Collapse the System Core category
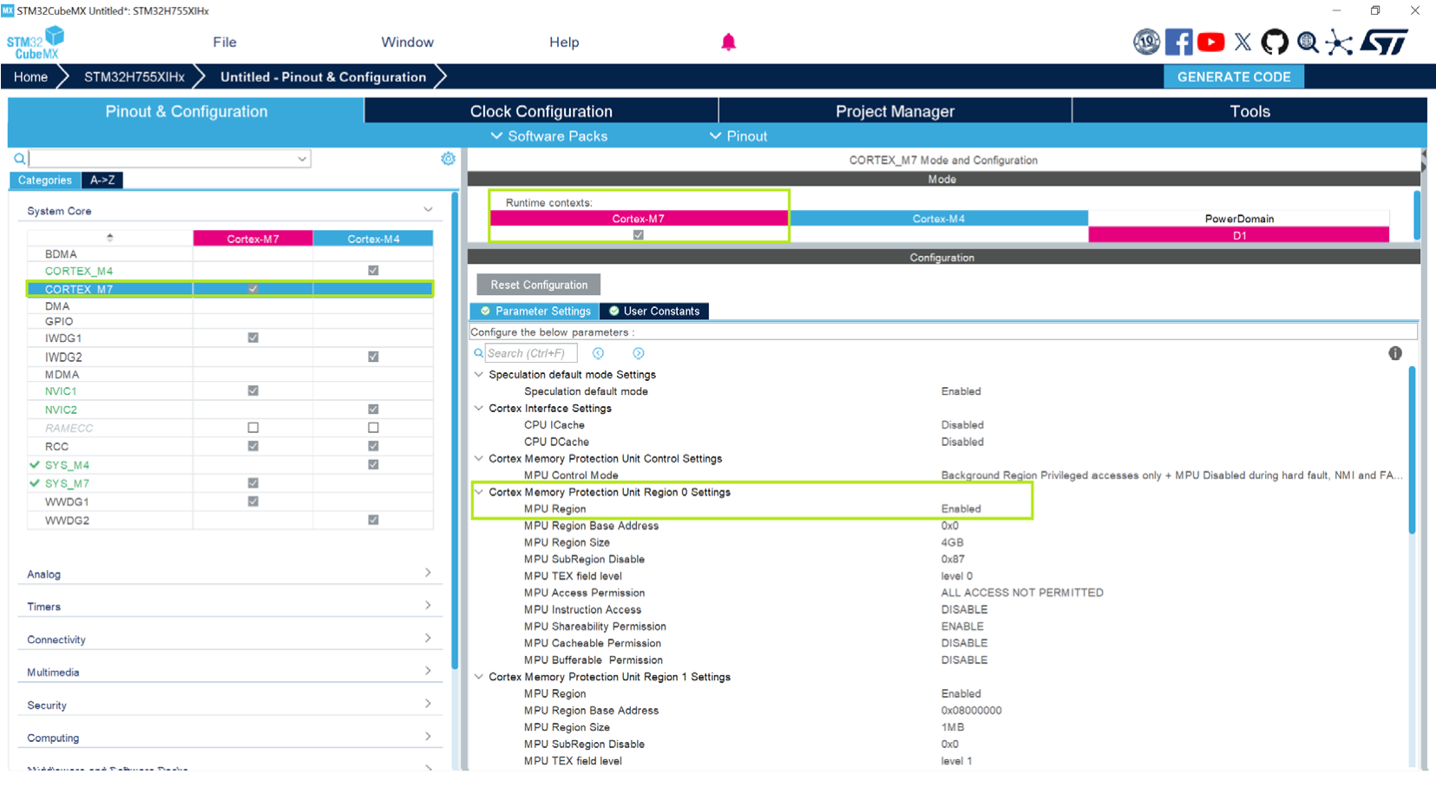 tap(428, 210)
